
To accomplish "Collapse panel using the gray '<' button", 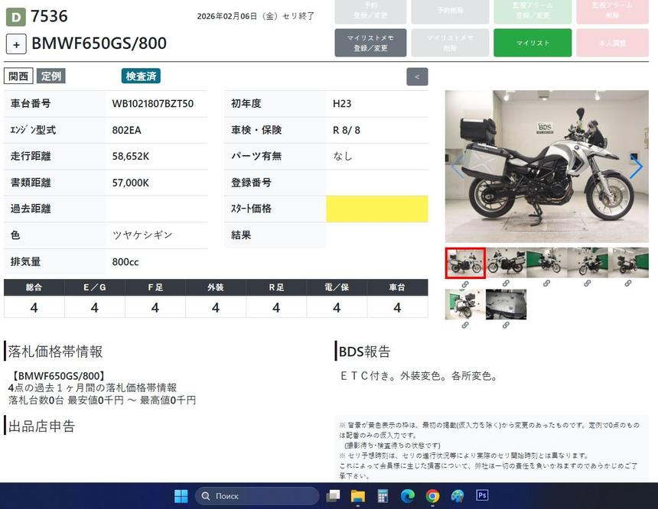I will click(x=417, y=76).
